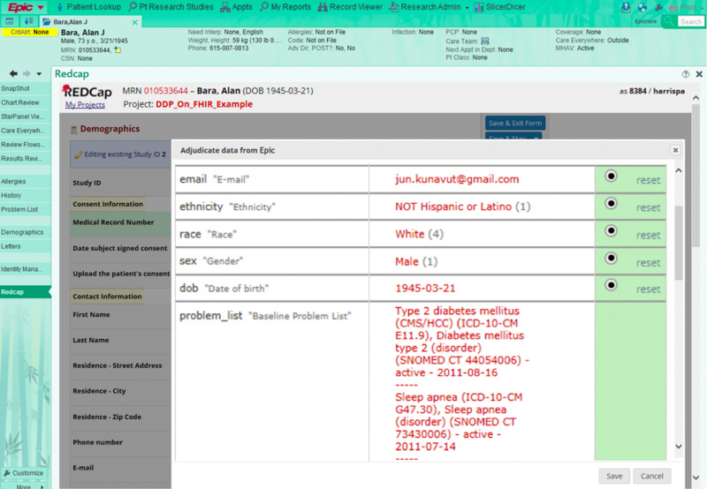Click the globe icon in the toolbar
Image resolution: width=707 pixels, height=489 pixels.
coord(642,7)
